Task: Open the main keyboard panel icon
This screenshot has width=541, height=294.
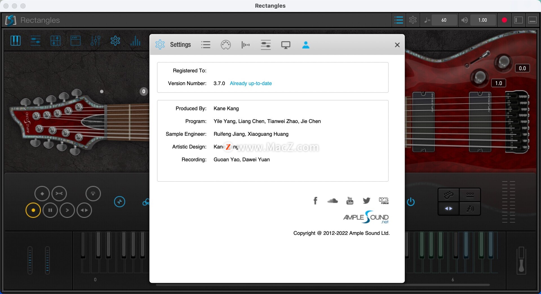Action: pos(15,41)
